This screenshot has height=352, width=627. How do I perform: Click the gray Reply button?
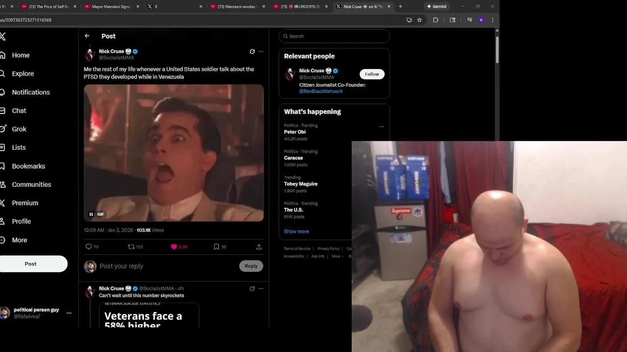[x=251, y=266]
